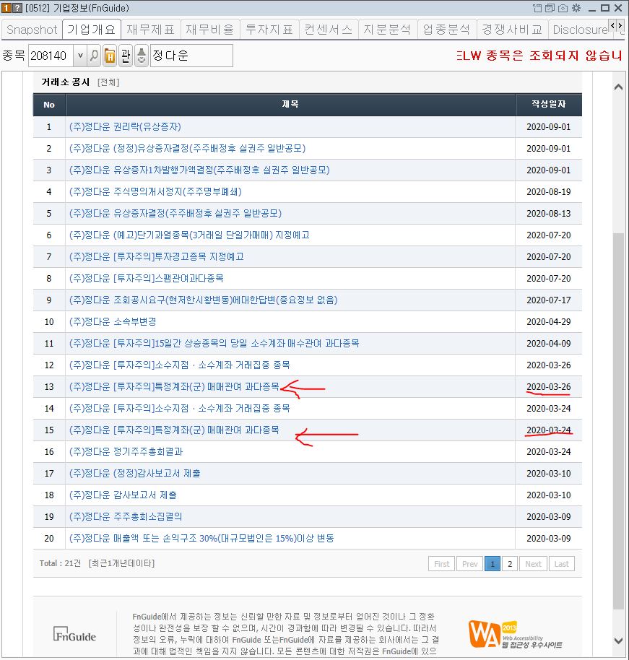Open the settings gear icon in the title bar
This screenshot has width=629, height=660.
[576, 8]
